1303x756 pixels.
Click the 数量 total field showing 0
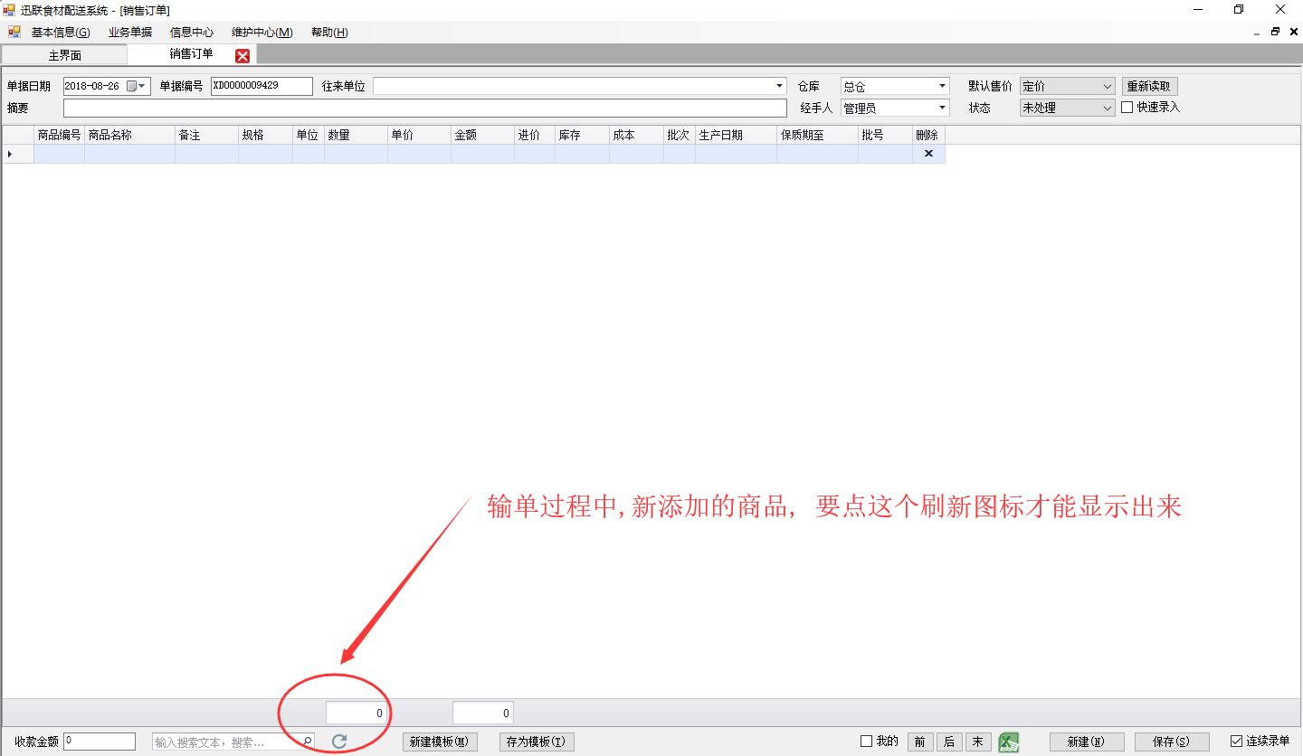[x=357, y=713]
